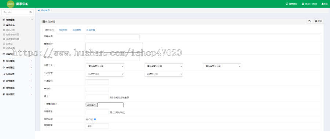Click the circle bullet of 回收站
The height and width of the screenshot is (139, 330).
4,44
